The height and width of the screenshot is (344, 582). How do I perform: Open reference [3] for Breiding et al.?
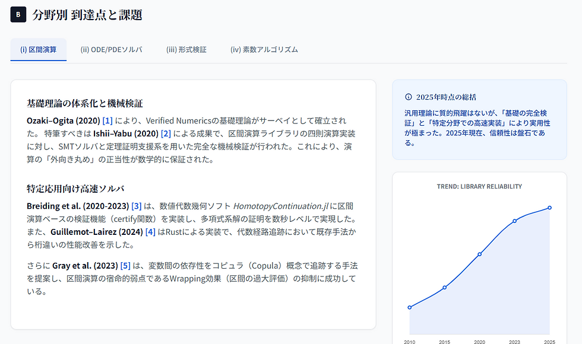[136, 206]
